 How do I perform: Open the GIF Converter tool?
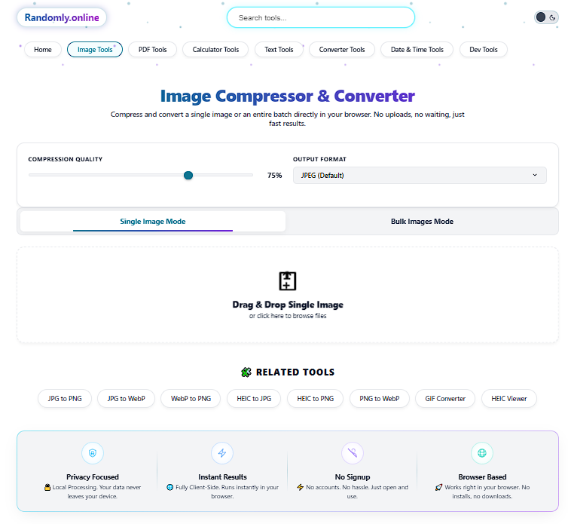445,399
